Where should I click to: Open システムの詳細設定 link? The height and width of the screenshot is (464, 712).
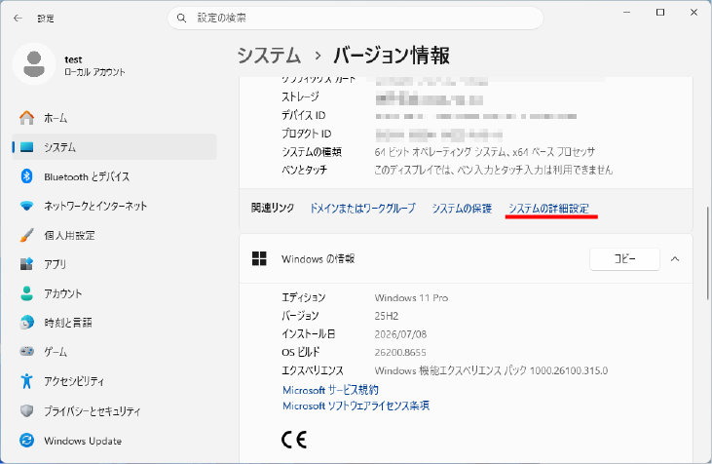click(548, 209)
